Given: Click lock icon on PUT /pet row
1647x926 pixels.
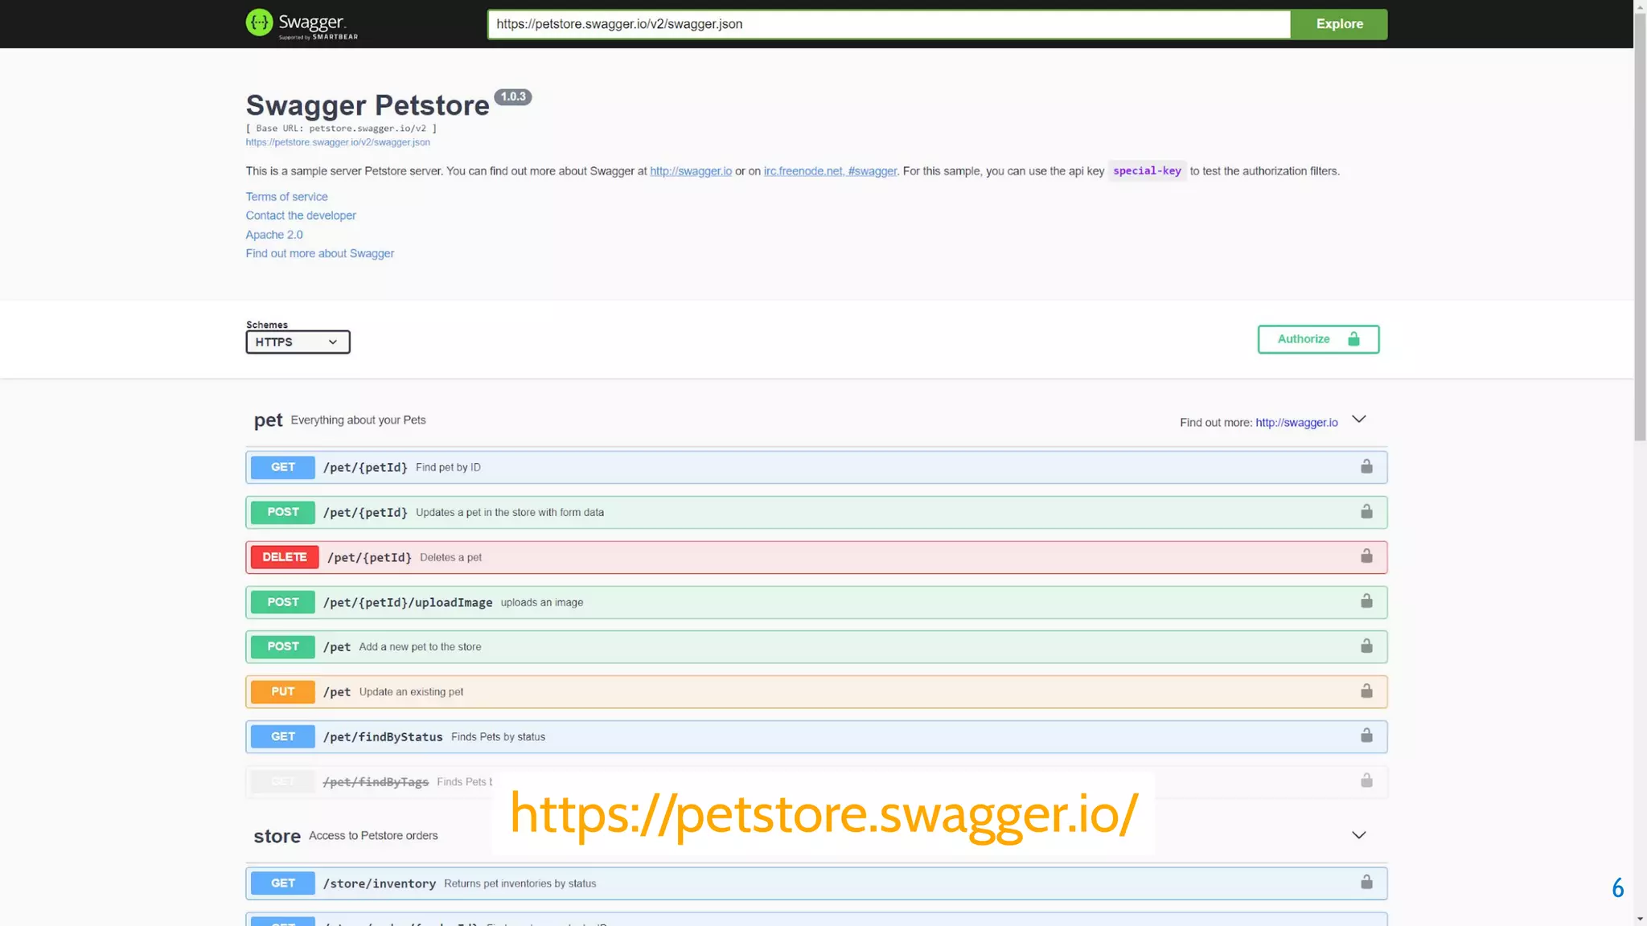Looking at the screenshot, I should point(1366,691).
